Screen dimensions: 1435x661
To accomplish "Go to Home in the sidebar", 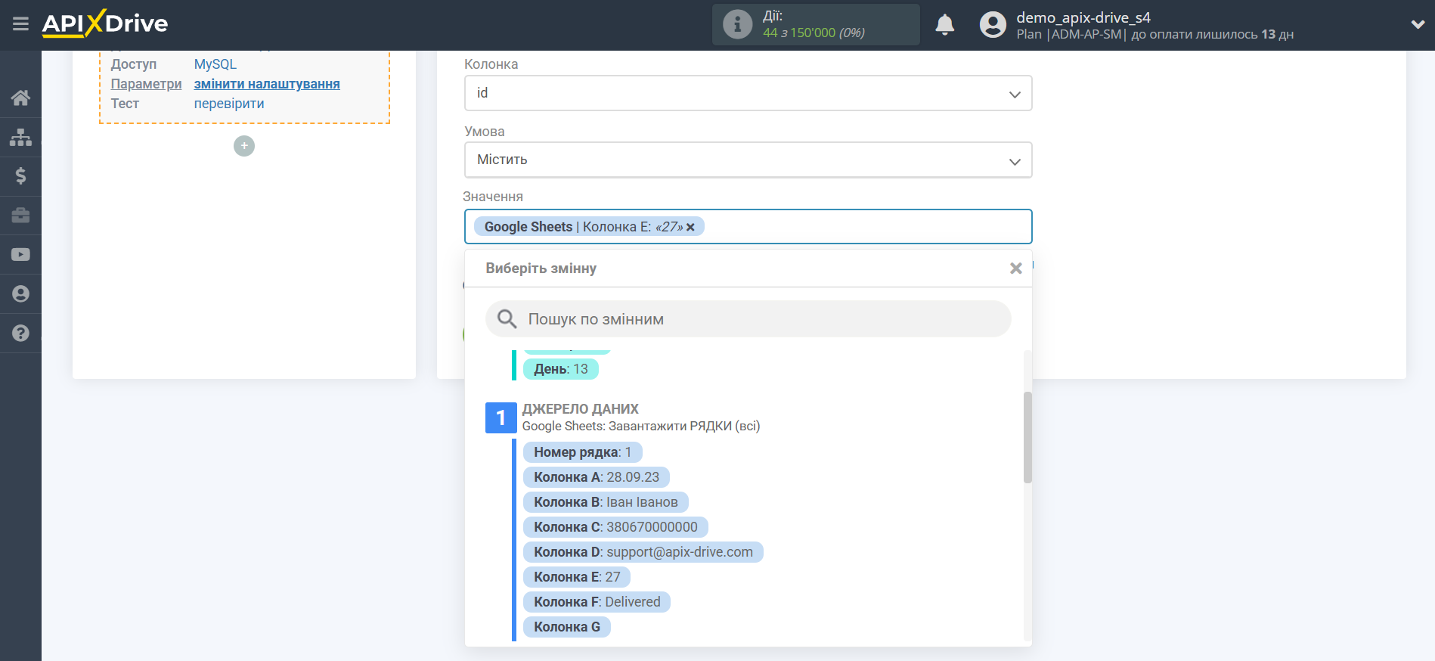I will (20, 98).
